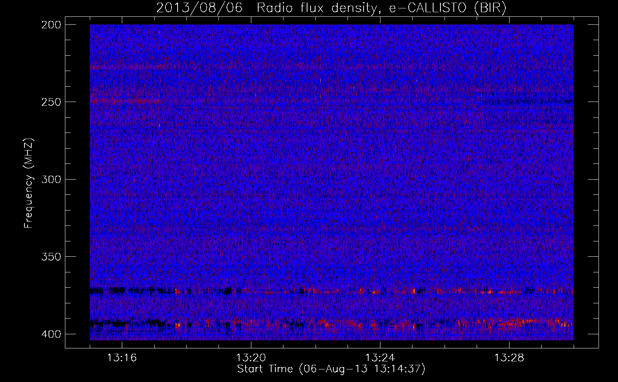
Task: Click the 13:28 time tick label
Action: click(x=509, y=358)
